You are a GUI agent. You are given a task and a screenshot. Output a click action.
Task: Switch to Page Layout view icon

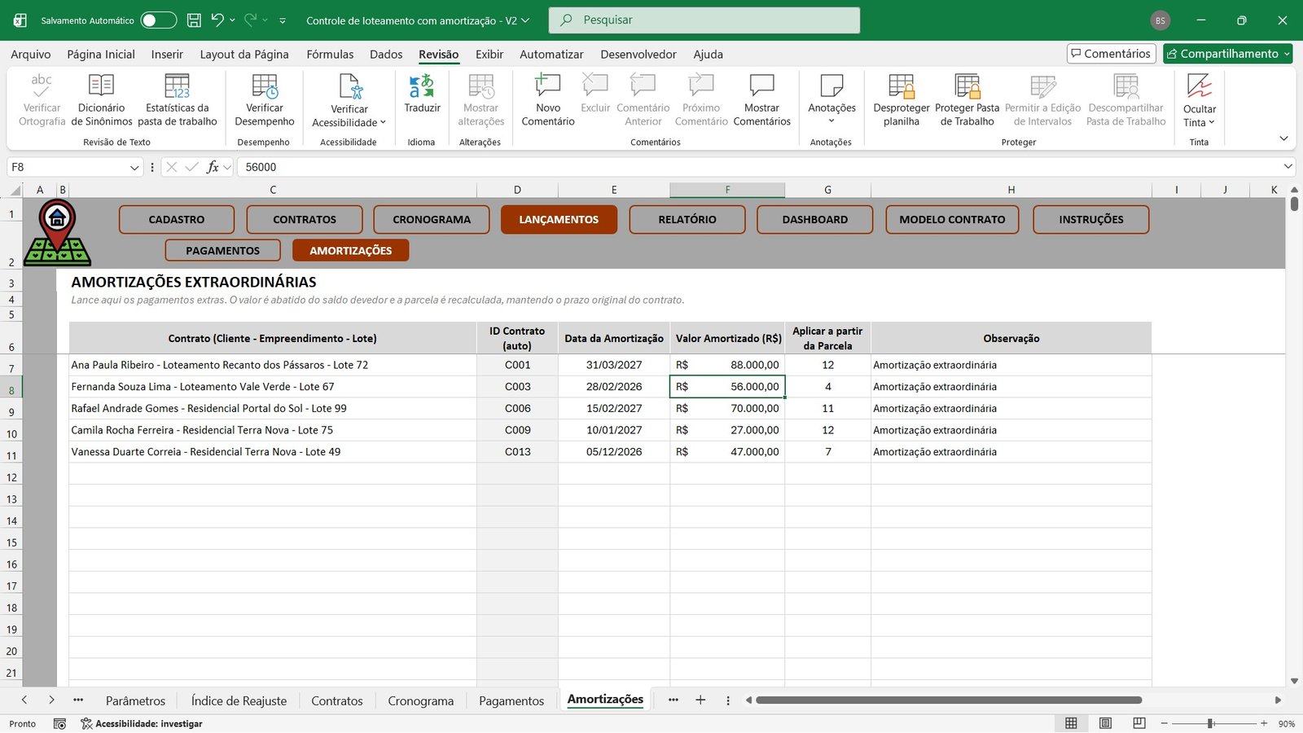1105,723
